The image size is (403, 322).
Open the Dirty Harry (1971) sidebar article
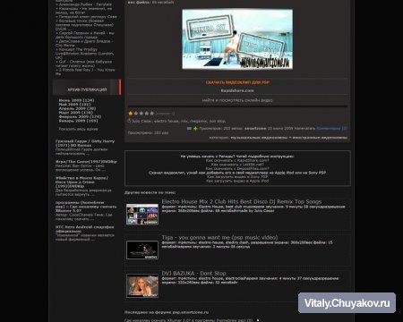[85, 143]
